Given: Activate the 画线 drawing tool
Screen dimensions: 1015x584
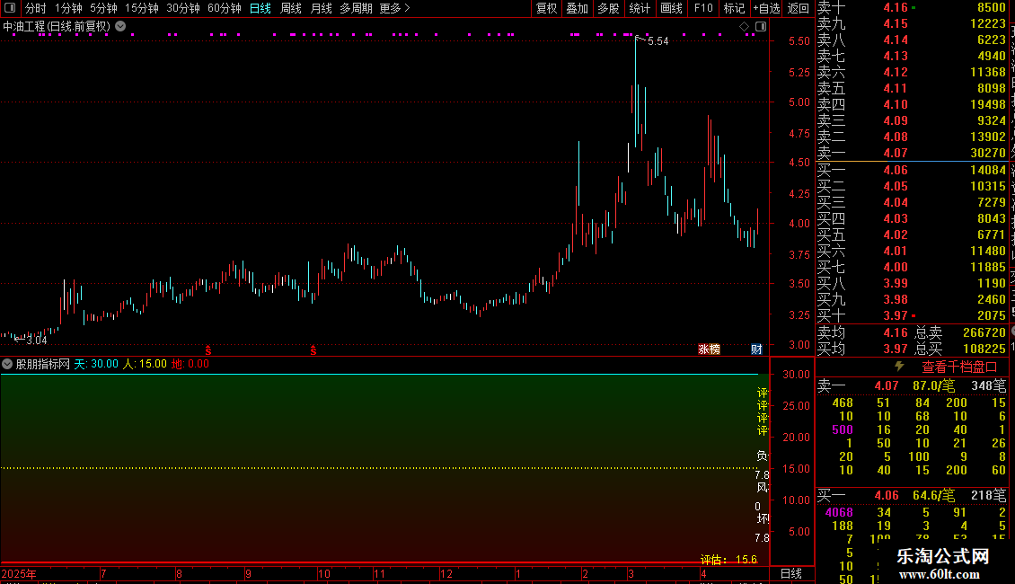Looking at the screenshot, I should (x=671, y=8).
